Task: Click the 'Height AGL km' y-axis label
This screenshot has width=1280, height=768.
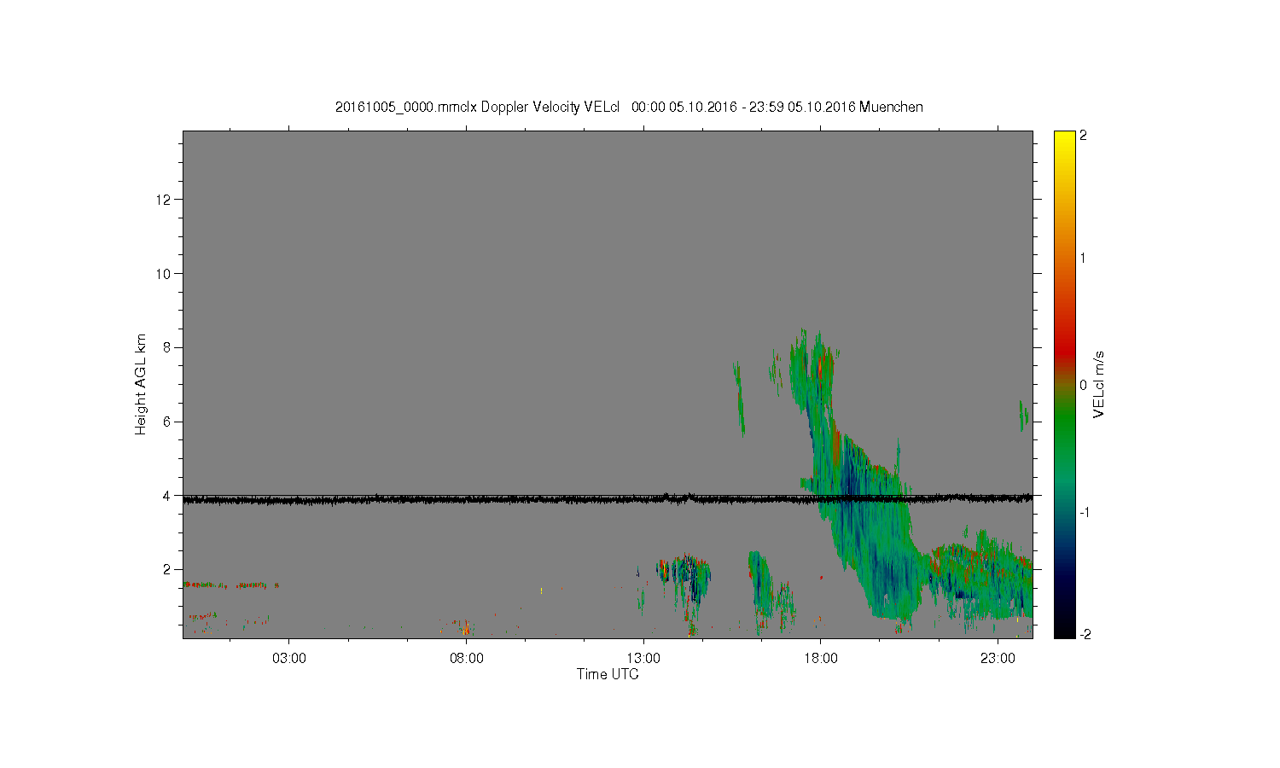Action: (x=141, y=384)
